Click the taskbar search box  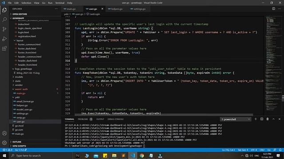click(41, 155)
